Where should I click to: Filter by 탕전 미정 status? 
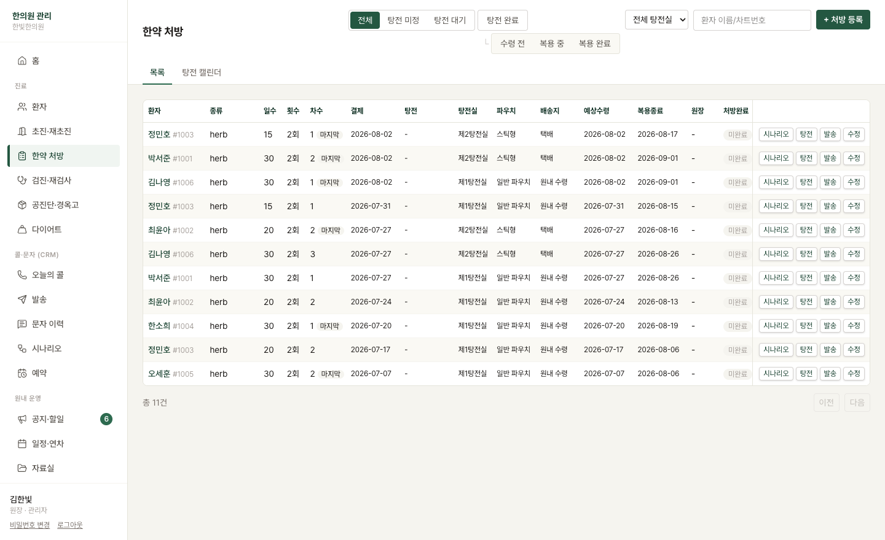pyautogui.click(x=403, y=20)
